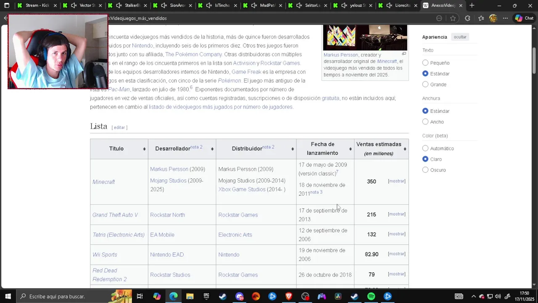Open The Pokémon Company link
Screen dimensions: 538x303
coord(193,54)
